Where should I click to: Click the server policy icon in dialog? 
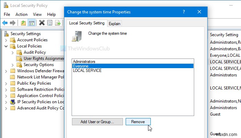tap(77, 36)
